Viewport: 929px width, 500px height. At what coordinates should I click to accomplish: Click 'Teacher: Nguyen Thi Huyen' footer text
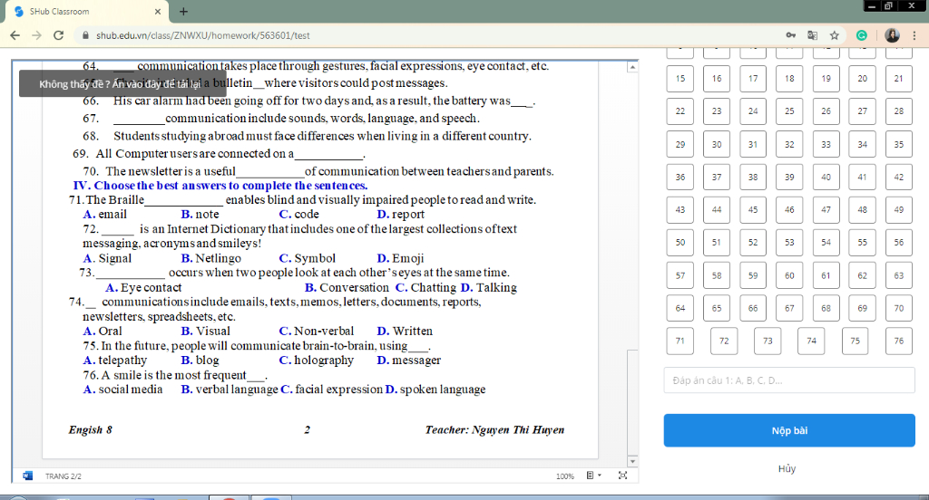pyautogui.click(x=494, y=429)
